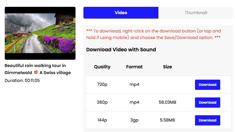Click the Format column header

[x=134, y=67]
